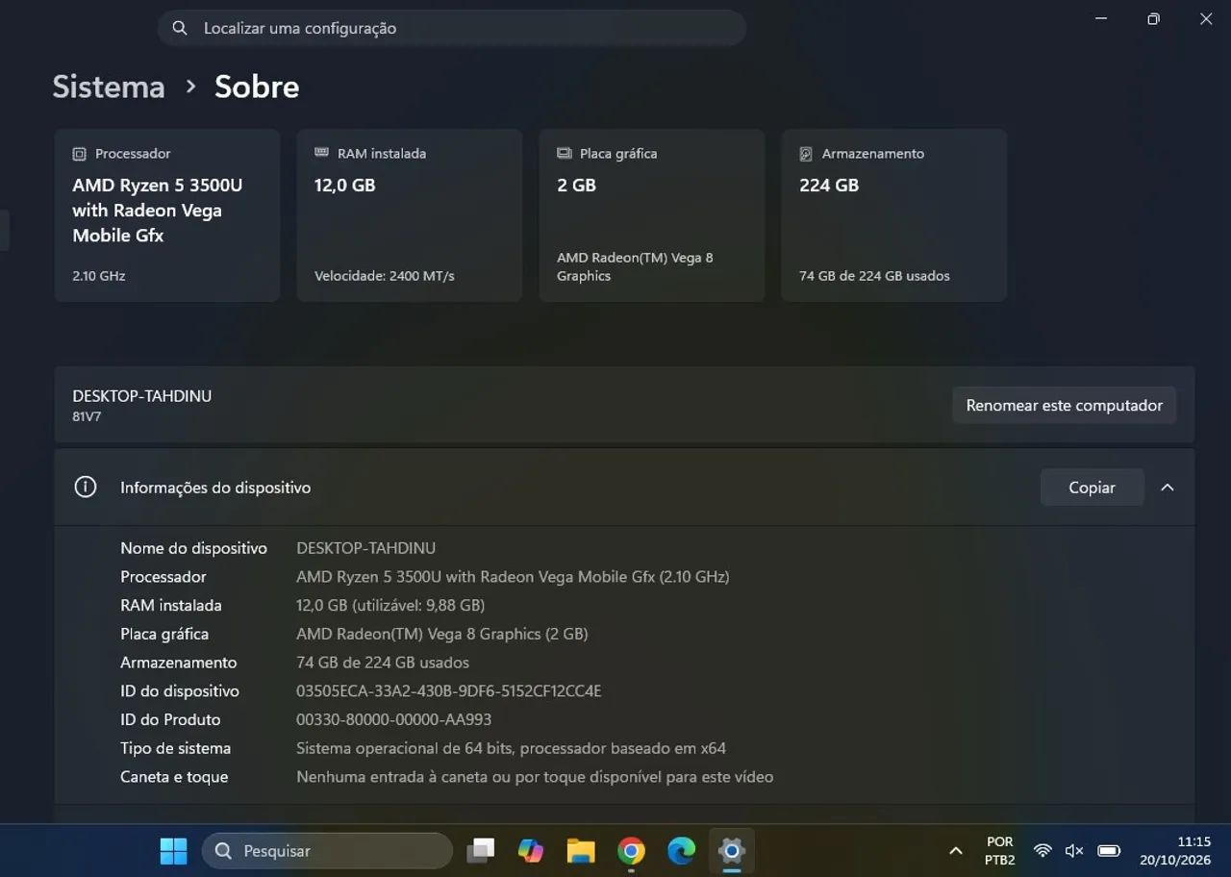Open Microsoft Edge from the taskbar
Image resolution: width=1231 pixels, height=877 pixels.
[681, 851]
